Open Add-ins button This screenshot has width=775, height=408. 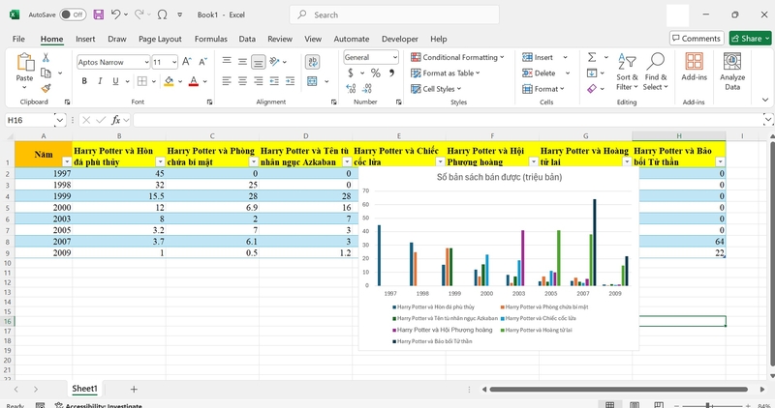(x=694, y=67)
